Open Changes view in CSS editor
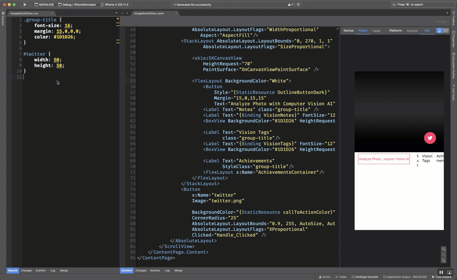The height and width of the screenshot is (280, 457). pos(26,270)
